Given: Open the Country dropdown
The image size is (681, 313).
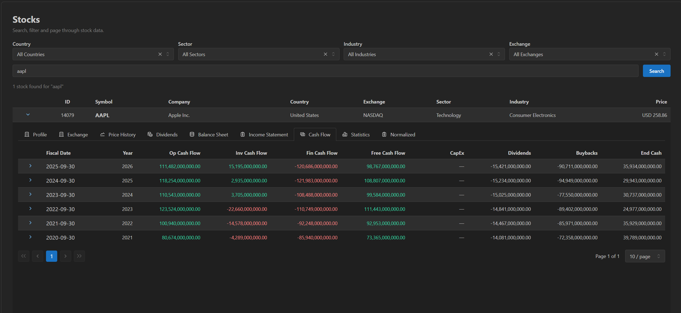Looking at the screenshot, I should click(x=93, y=54).
